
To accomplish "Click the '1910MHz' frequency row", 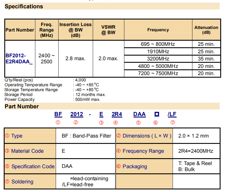I will tap(158, 52).
